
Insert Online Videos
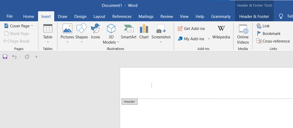(x=243, y=34)
